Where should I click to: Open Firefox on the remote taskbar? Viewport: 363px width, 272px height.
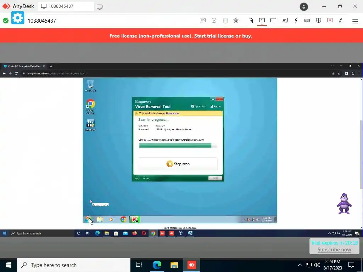point(134,233)
